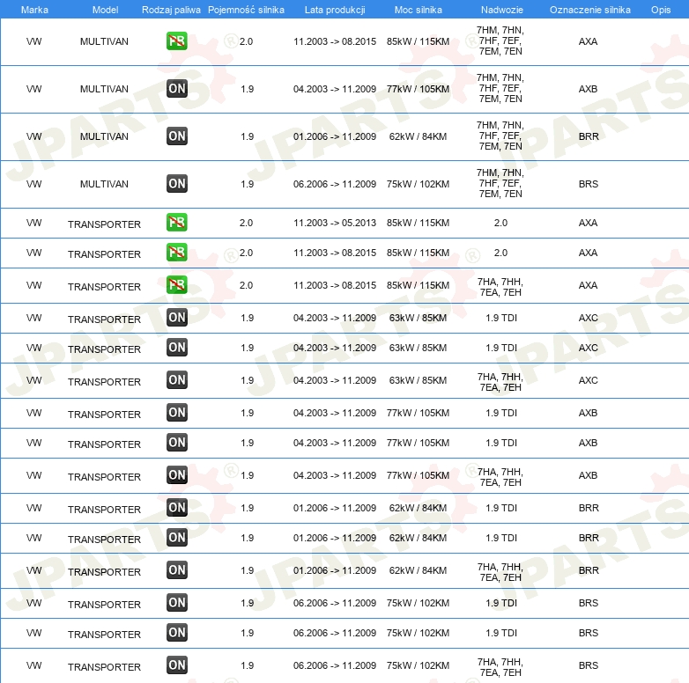Select the ON icon in the Transporter BRR 7HA row

[177, 570]
